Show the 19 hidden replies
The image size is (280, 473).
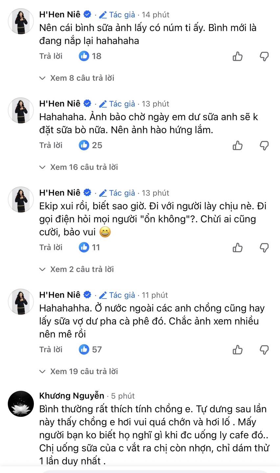pos(84,371)
